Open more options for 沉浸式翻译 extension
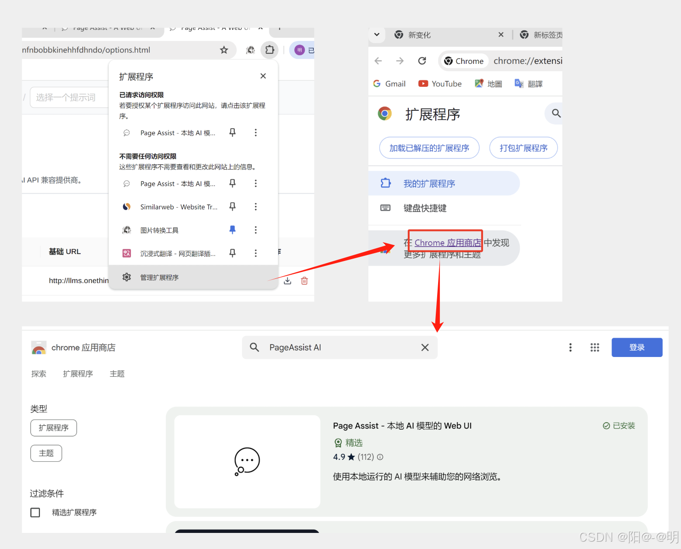This screenshot has height=549, width=681. [x=256, y=253]
